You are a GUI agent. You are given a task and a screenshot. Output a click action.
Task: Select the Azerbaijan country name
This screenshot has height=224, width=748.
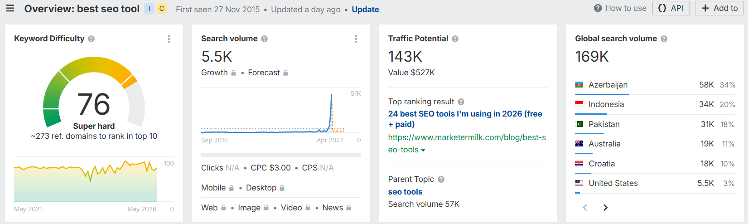pyautogui.click(x=608, y=85)
